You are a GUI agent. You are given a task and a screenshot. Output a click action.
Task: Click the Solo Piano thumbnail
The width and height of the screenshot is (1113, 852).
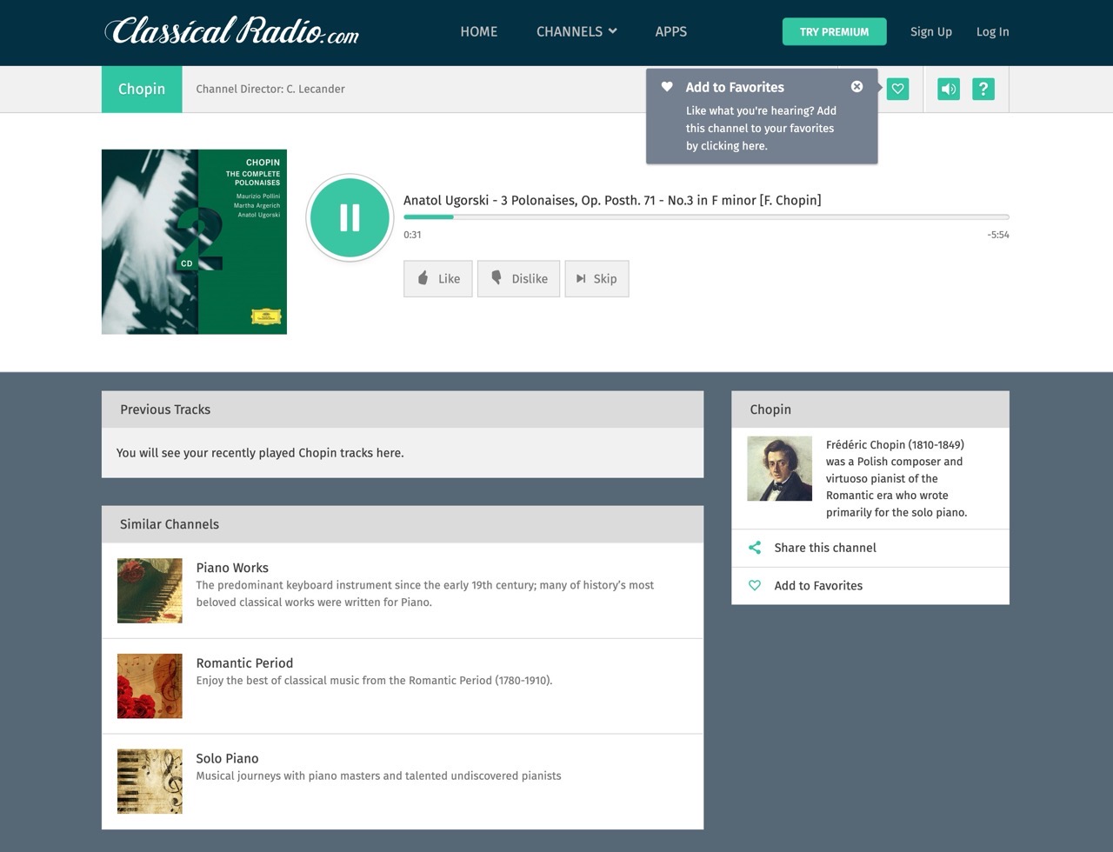pos(150,782)
